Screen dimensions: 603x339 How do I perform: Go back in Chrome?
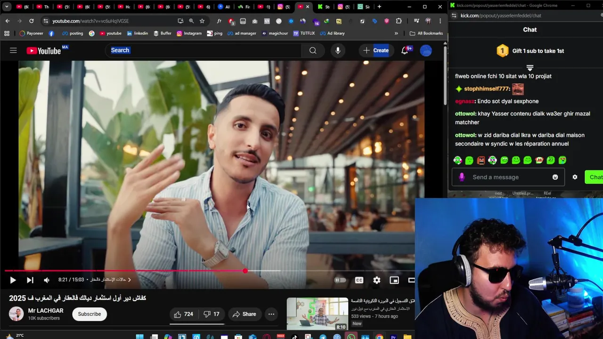coord(8,21)
